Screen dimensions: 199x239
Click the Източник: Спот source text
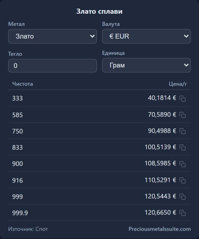tap(28, 229)
